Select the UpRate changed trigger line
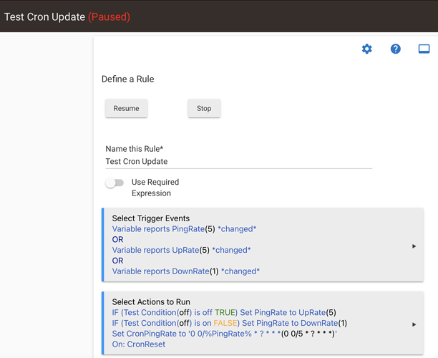 pos(181,250)
